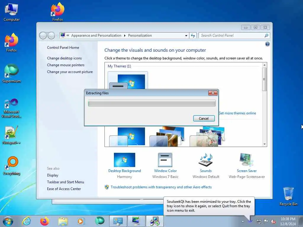This screenshot has height=227, width=303.
Task: Open Troubleshoot transparency and Aero effects link
Action: [161, 187]
